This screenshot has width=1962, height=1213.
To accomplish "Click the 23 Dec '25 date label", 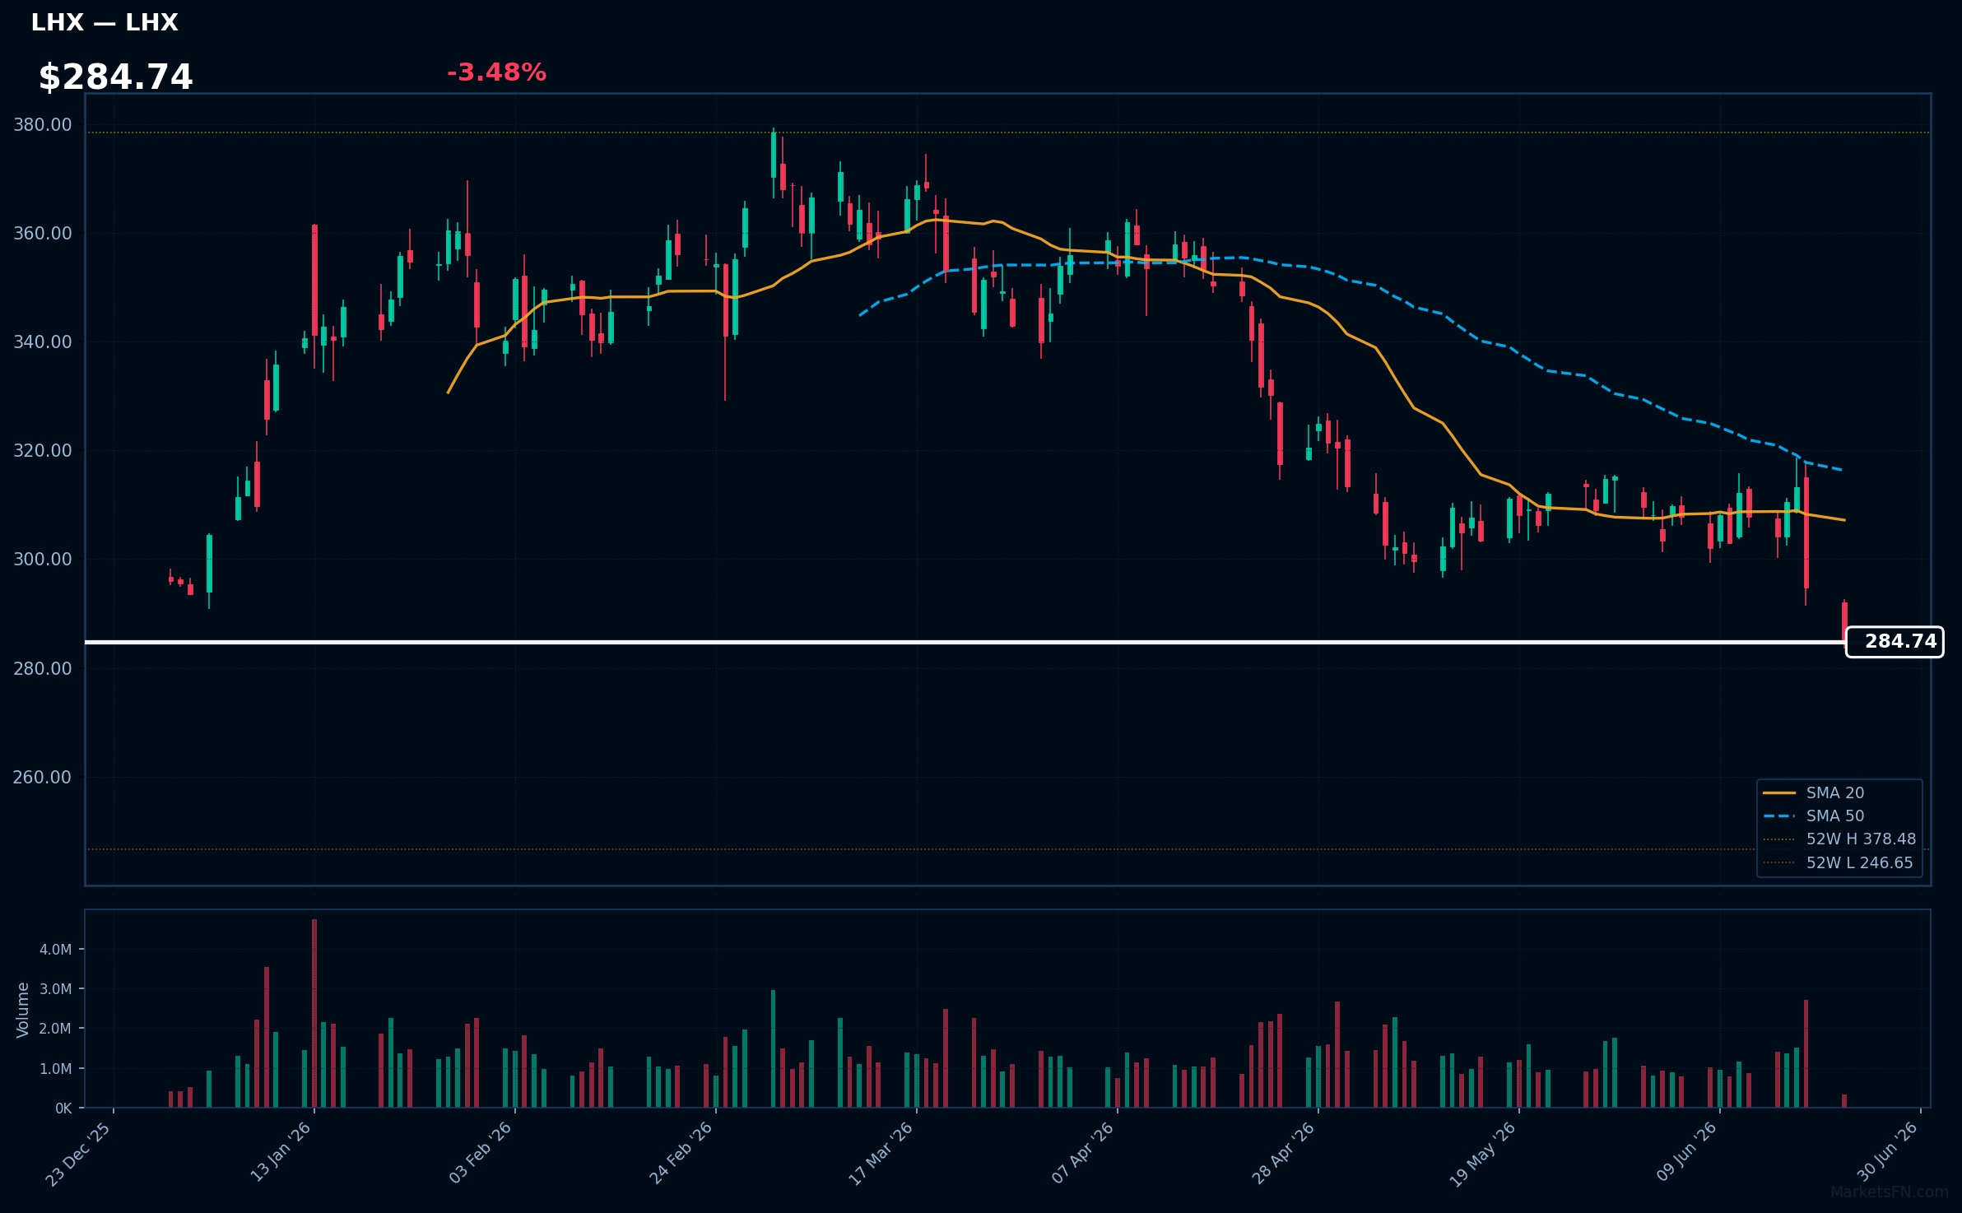I will 78,1154.
